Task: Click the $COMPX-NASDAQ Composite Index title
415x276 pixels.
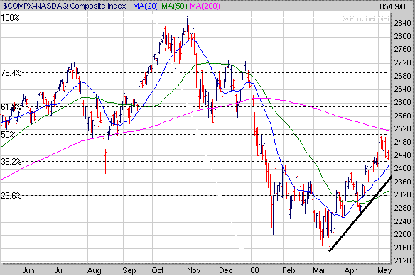Action: (65, 6)
